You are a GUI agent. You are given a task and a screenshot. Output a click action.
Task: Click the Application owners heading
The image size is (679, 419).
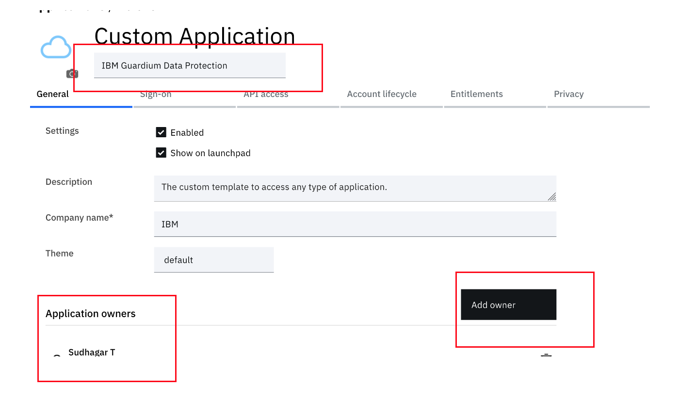click(91, 314)
